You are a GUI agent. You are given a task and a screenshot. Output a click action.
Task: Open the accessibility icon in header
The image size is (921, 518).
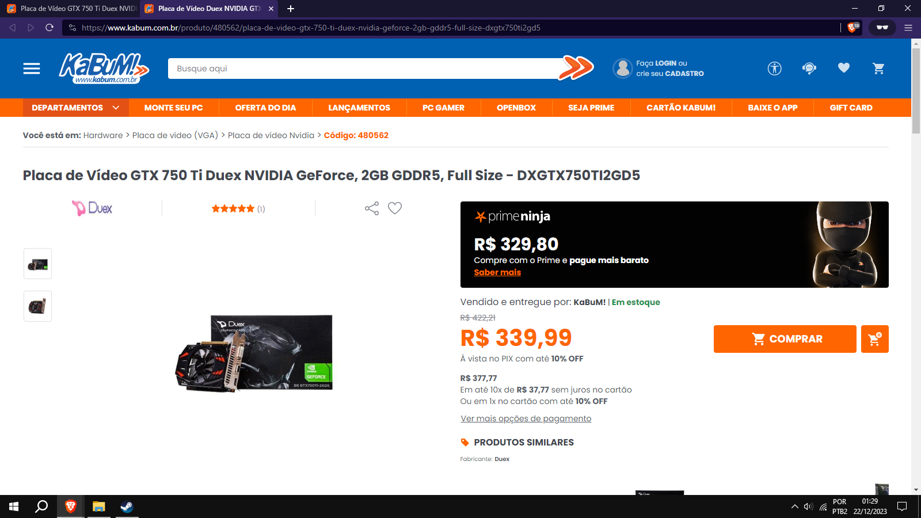pos(774,68)
